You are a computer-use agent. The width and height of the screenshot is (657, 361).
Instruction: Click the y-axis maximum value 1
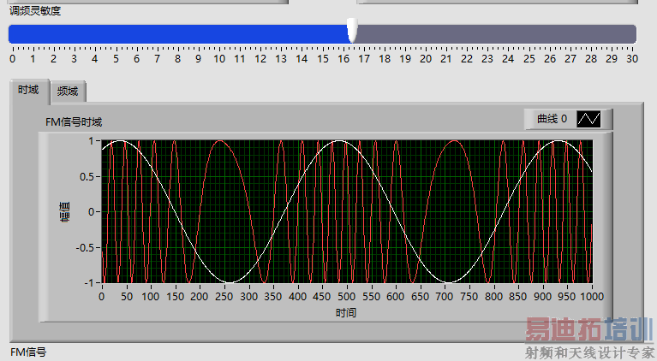[91, 141]
